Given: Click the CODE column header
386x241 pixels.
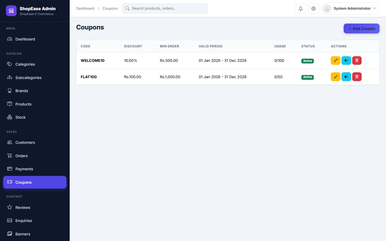Looking at the screenshot, I should pyautogui.click(x=86, y=46).
